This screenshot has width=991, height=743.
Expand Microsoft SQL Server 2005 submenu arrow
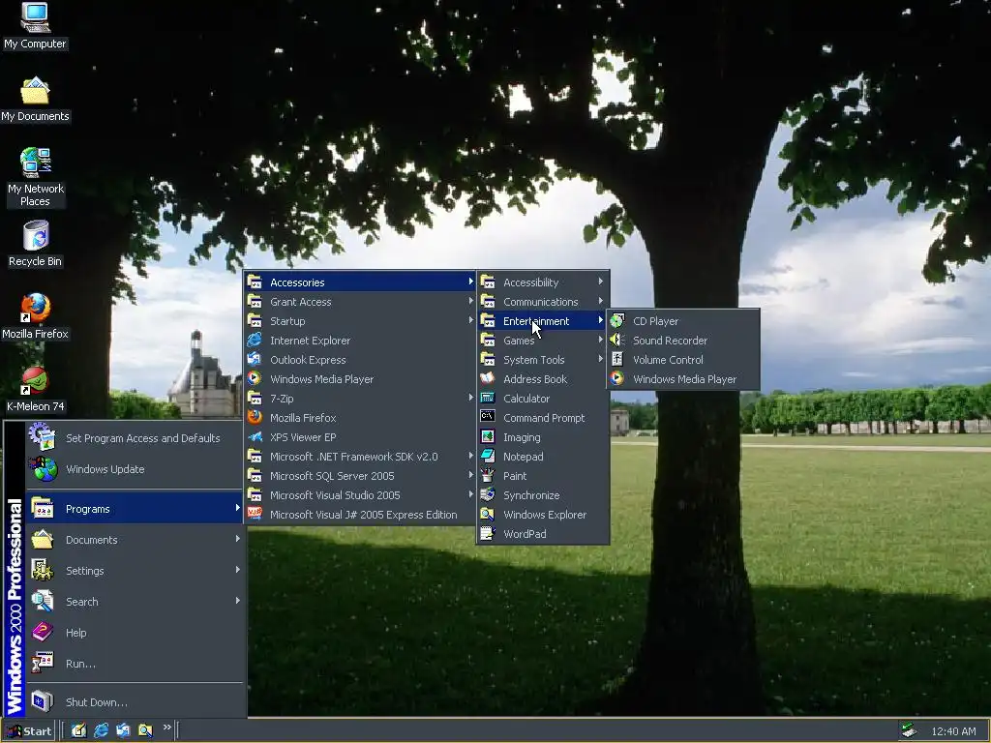[471, 475]
